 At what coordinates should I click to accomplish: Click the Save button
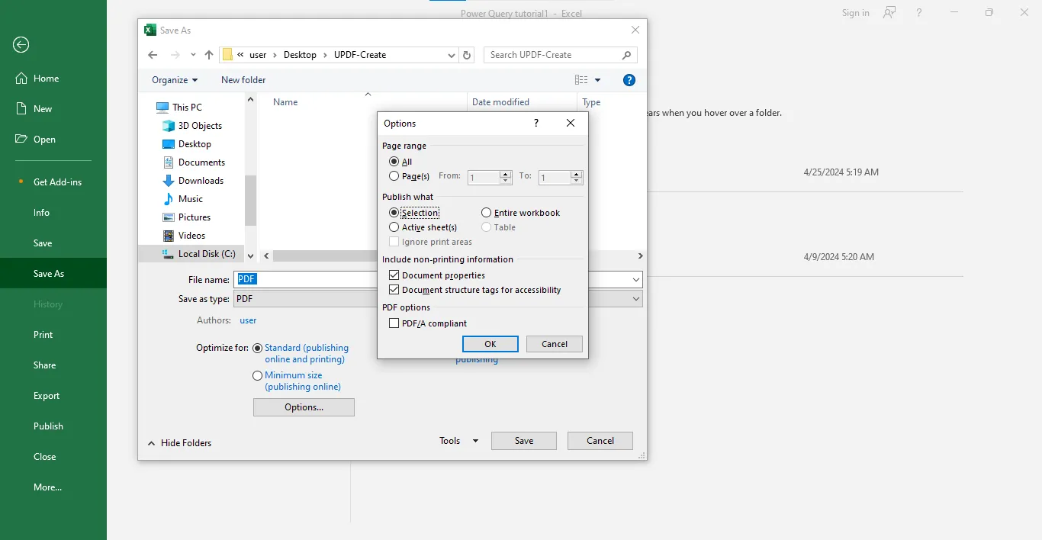click(523, 440)
